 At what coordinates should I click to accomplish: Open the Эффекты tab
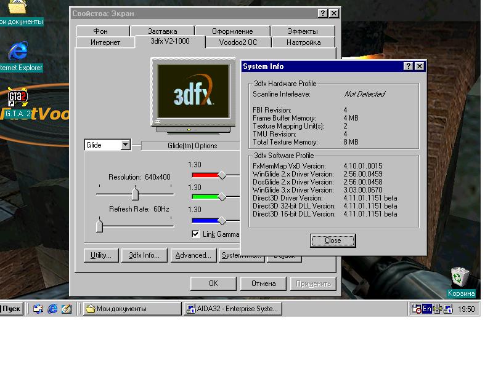(303, 31)
